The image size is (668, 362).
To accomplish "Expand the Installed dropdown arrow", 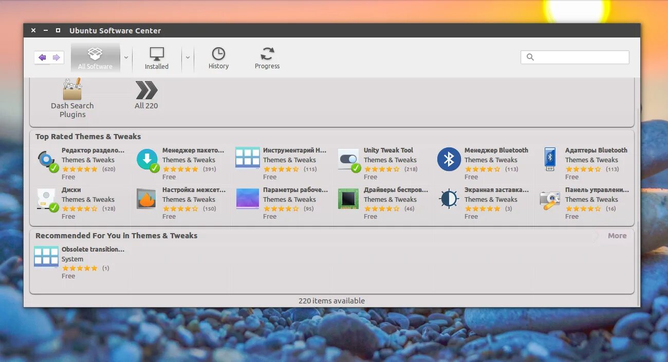I will pos(188,58).
